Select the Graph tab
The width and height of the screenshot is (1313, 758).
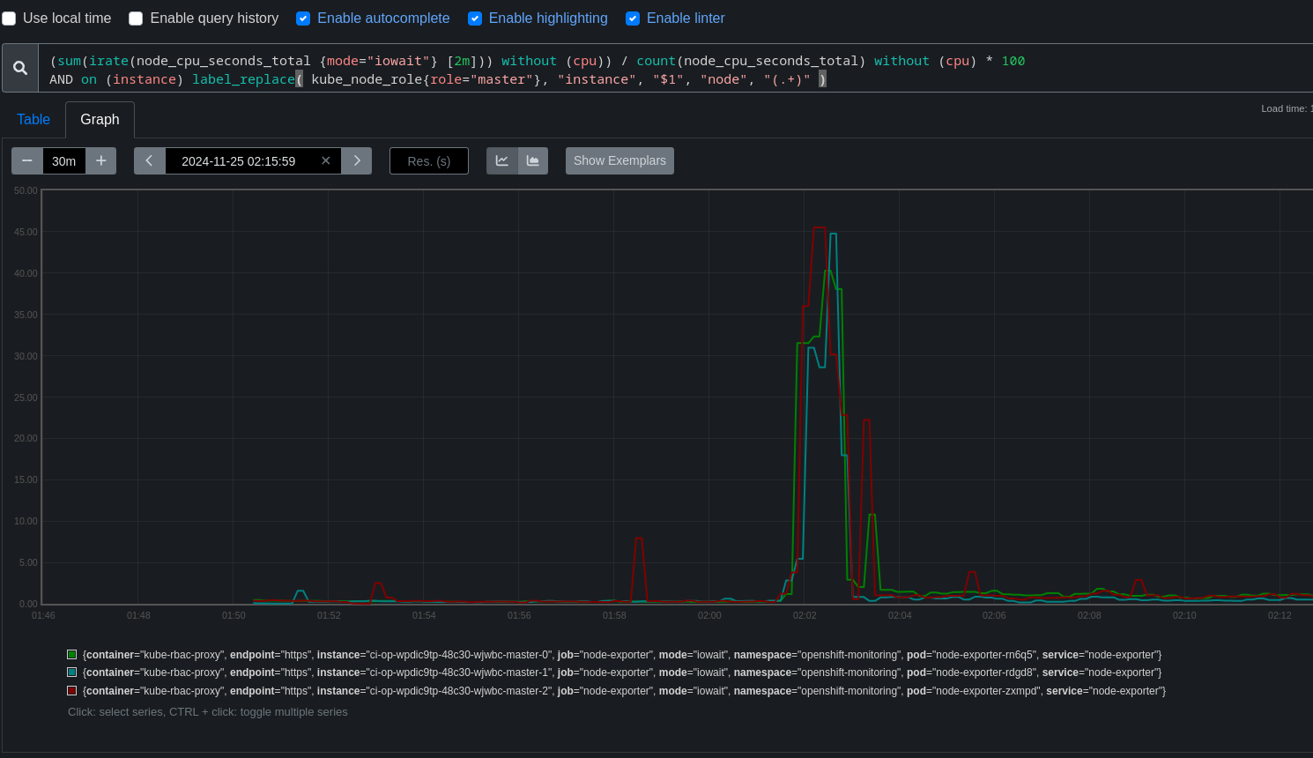pos(100,120)
